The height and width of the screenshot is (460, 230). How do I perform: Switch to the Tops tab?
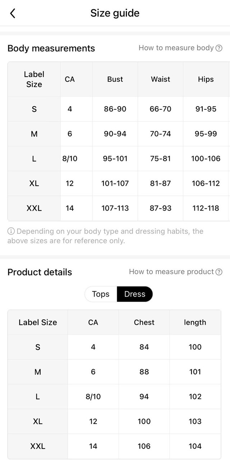coord(101,294)
